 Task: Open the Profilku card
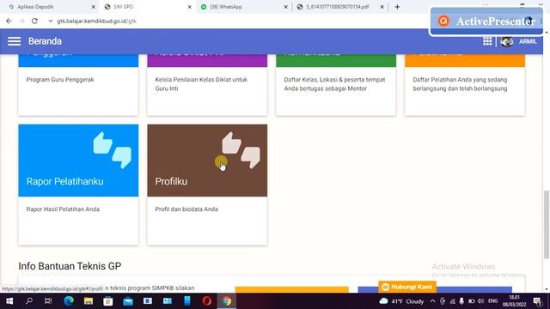(207, 185)
